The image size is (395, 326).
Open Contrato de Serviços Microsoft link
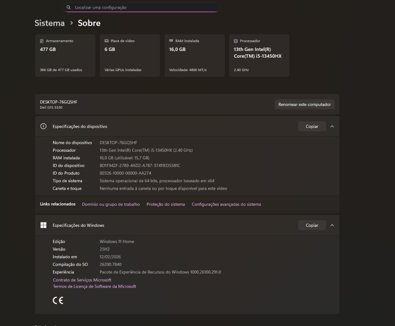coord(82,280)
